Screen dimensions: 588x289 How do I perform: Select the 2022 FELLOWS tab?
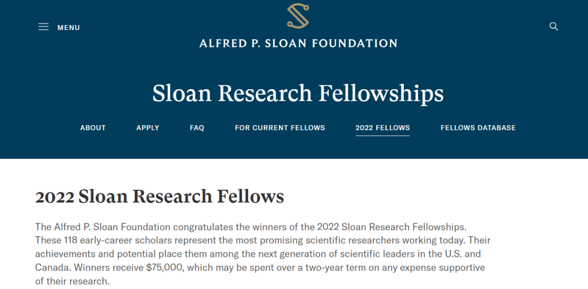383,128
